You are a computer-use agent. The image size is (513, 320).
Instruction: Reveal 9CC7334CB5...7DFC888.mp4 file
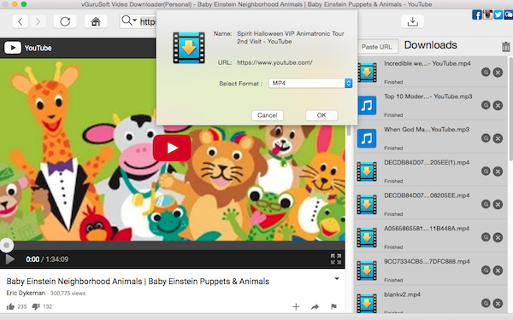pyautogui.click(x=486, y=270)
